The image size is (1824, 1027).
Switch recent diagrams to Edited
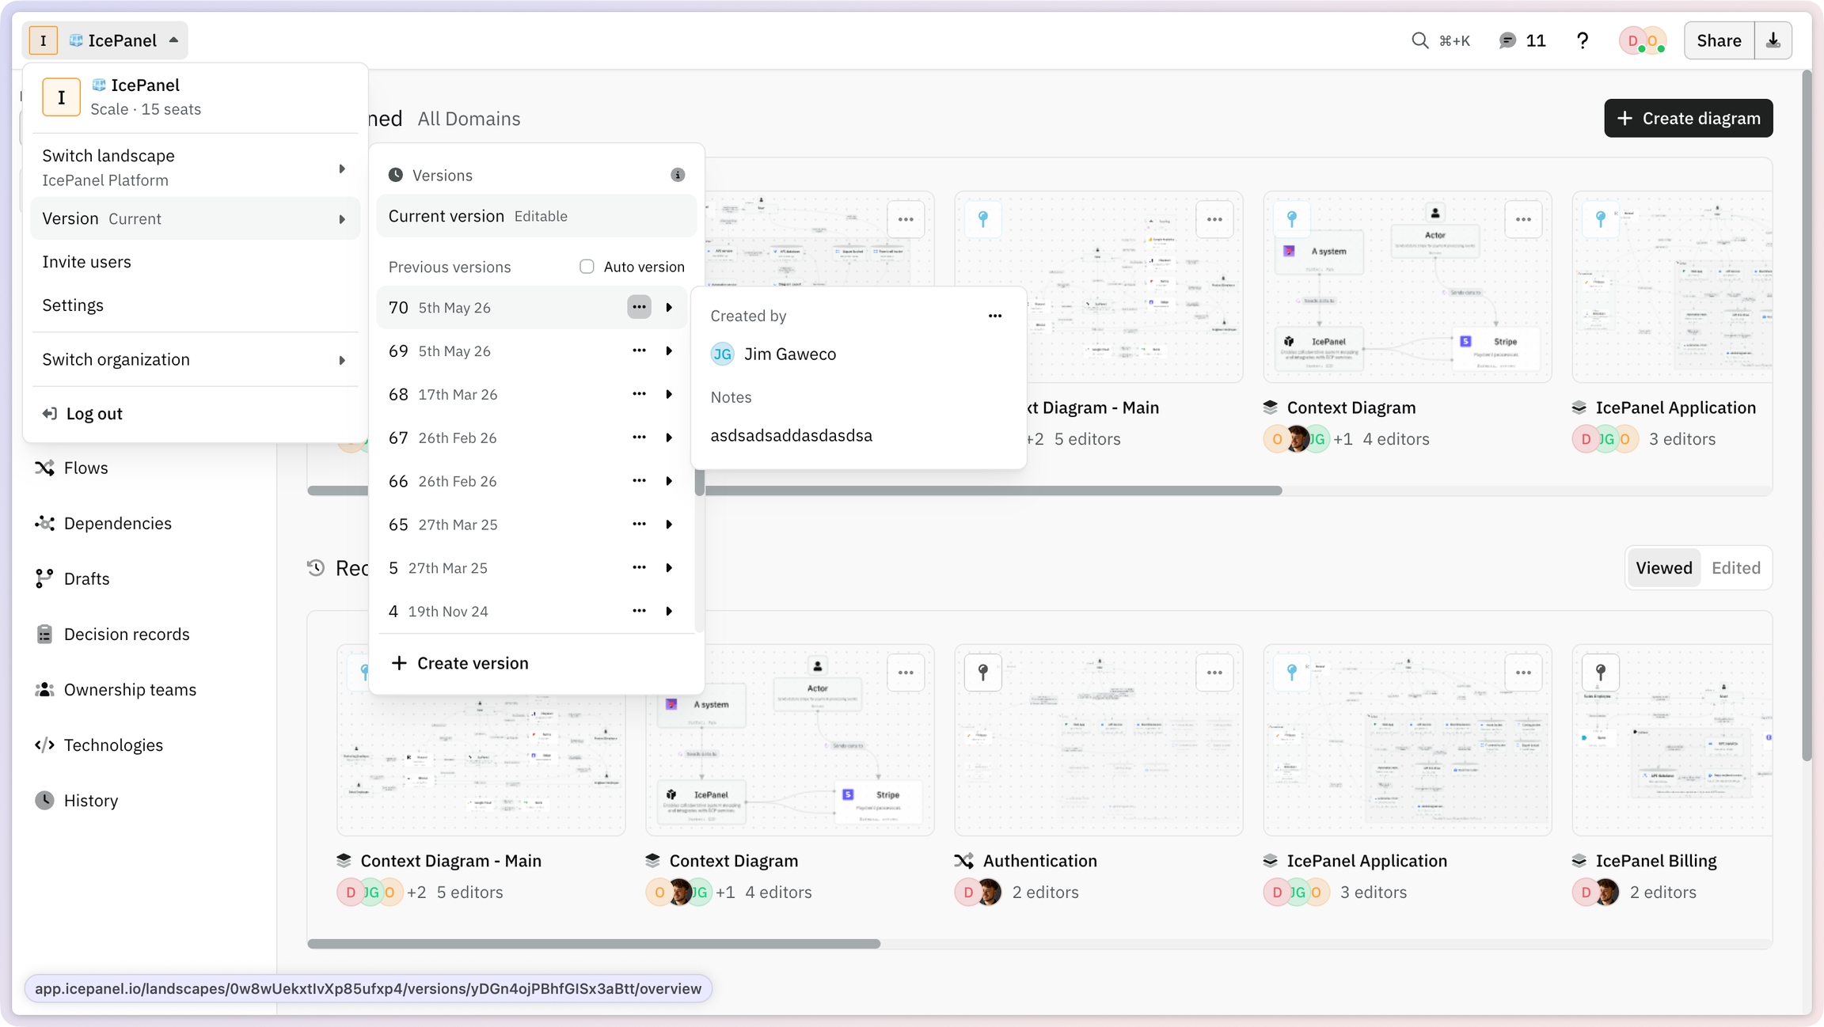coord(1735,568)
